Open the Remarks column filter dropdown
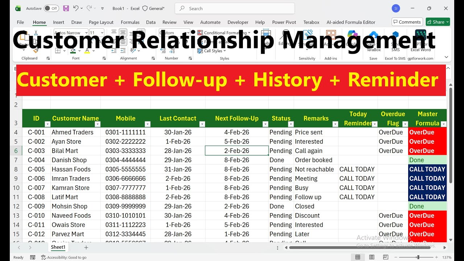The width and height of the screenshot is (464, 261). click(x=335, y=124)
